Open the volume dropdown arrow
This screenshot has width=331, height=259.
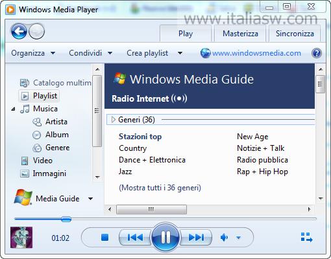click(x=238, y=238)
